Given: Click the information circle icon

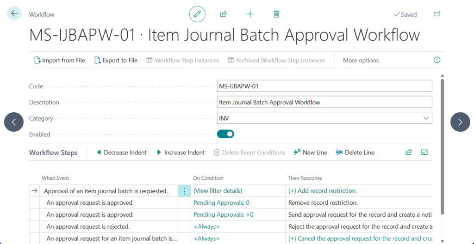Looking at the screenshot, I should (x=437, y=60).
